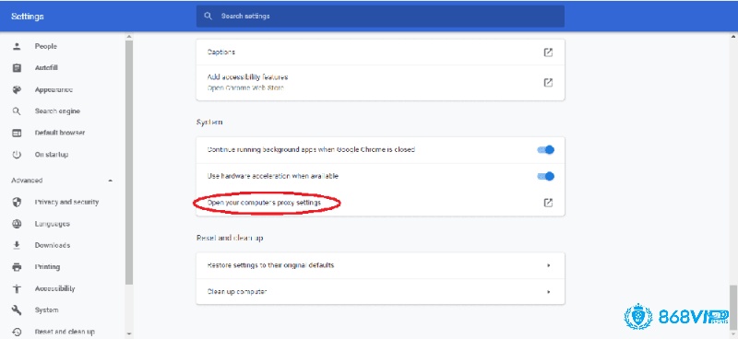This screenshot has width=738, height=339.
Task: Open Privacy and security section
Action: point(66,202)
